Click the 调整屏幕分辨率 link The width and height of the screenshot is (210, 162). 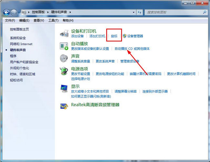pyautogui.click(x=126, y=92)
